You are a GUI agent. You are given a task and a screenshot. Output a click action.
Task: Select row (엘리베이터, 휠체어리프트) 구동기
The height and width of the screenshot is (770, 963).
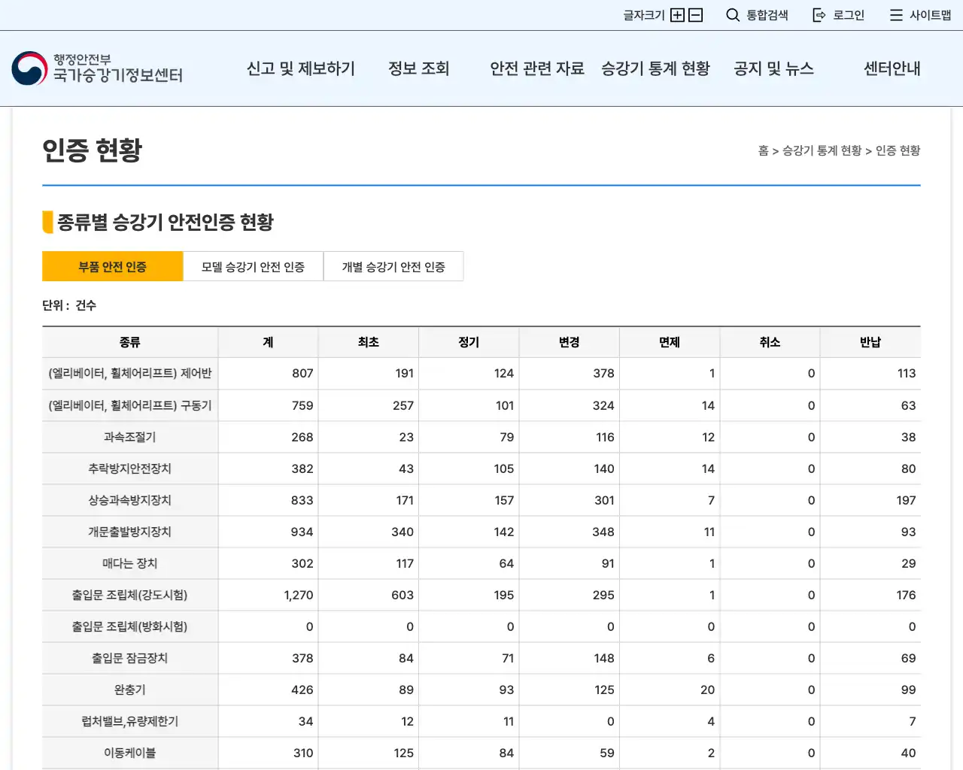(x=130, y=405)
